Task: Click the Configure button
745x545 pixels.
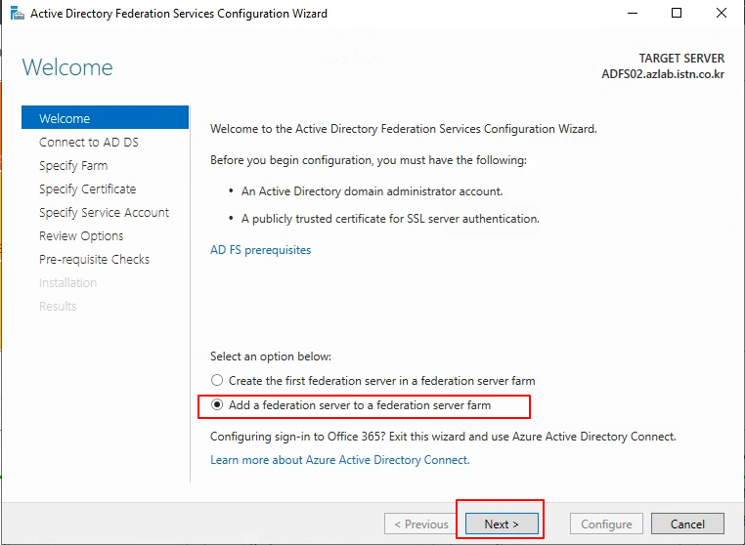Action: coord(606,524)
